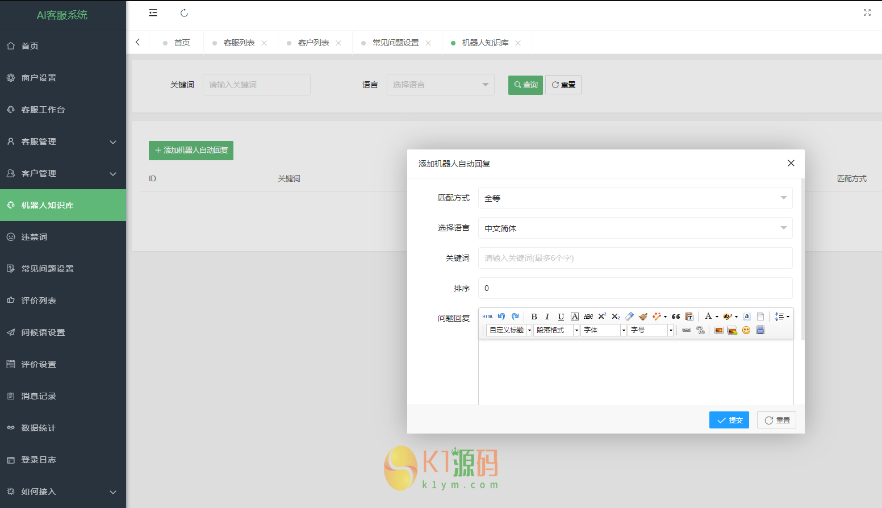Viewport: 882px width, 508px height.
Task: Insert a blockquote with the quote icon
Action: coord(675,317)
